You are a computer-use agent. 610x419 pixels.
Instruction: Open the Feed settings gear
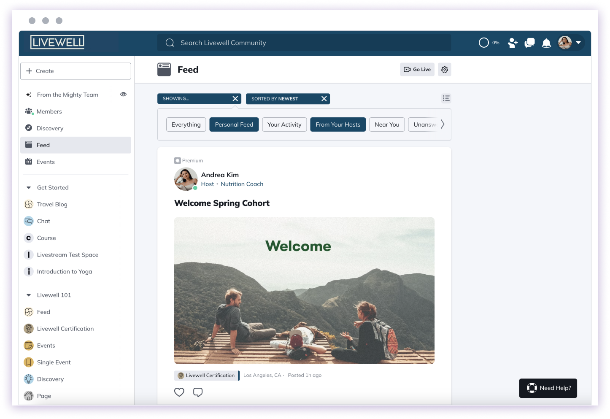pos(444,69)
